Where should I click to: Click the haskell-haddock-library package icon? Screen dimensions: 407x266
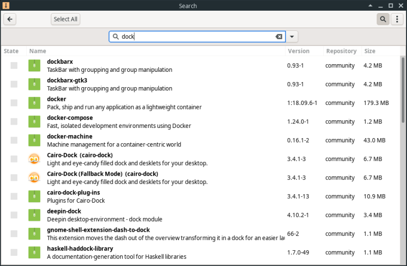(34, 252)
